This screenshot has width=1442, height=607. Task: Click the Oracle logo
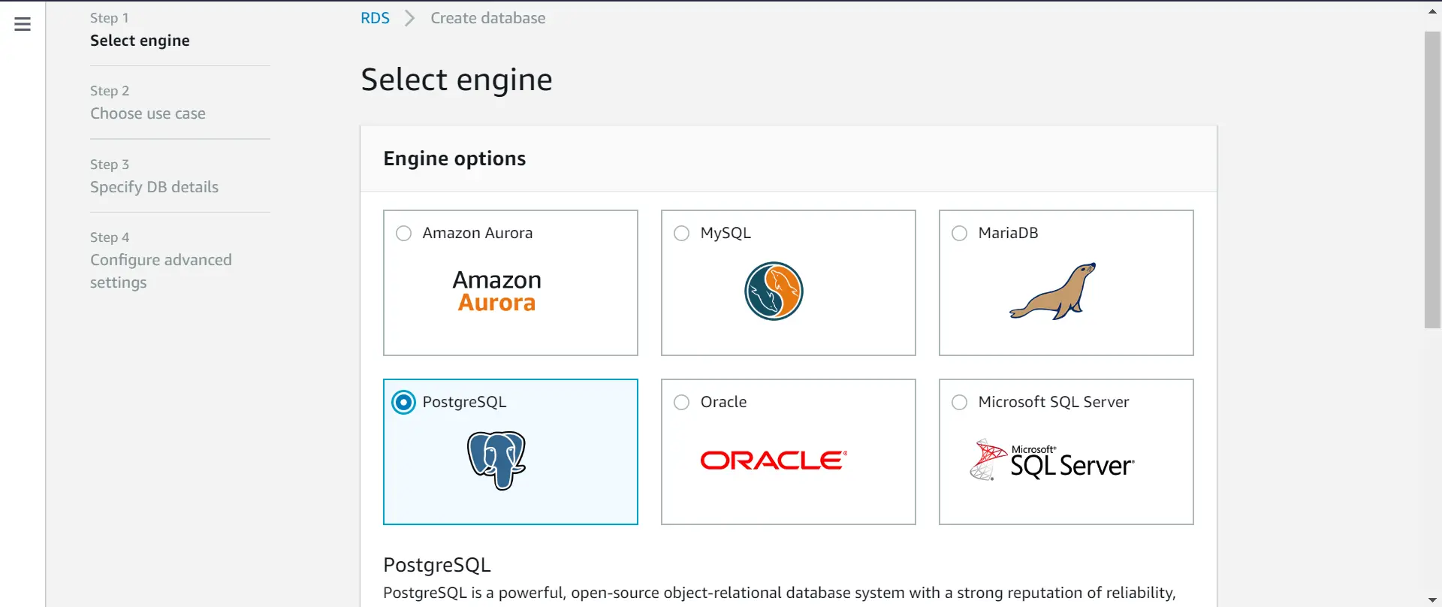pos(774,461)
